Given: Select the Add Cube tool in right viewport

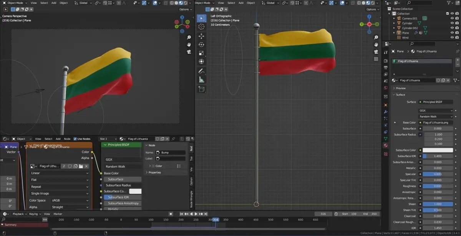Looking at the screenshot, I should pyautogui.click(x=201, y=89).
